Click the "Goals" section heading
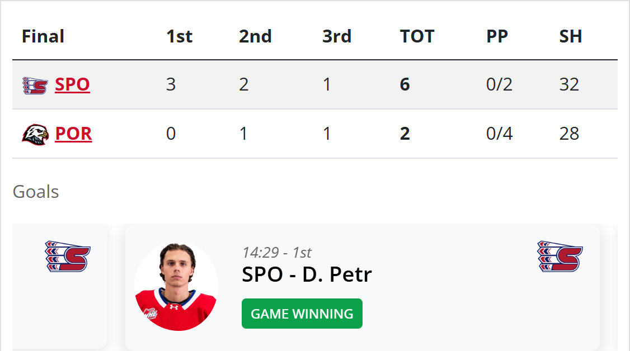This screenshot has height=351, width=630. point(36,192)
